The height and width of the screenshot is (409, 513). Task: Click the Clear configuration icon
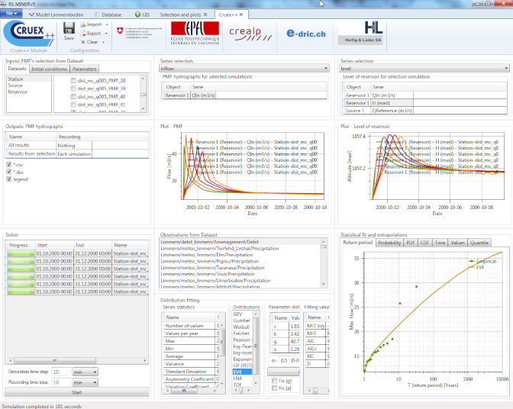pos(83,42)
